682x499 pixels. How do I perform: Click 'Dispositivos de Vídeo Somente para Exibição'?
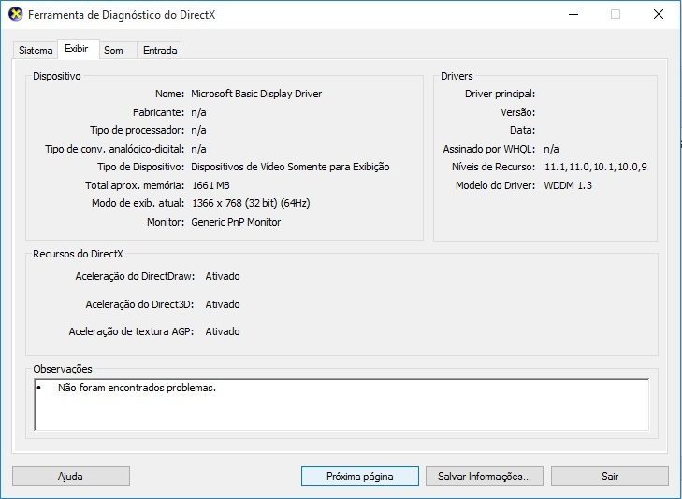[290, 167]
